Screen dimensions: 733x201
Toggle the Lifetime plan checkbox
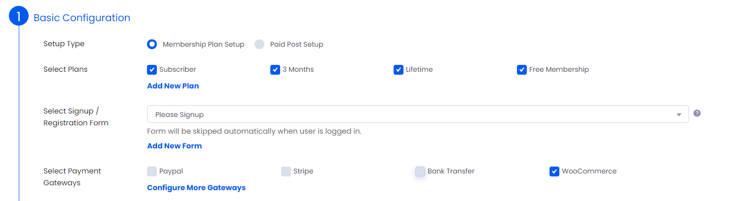point(399,69)
